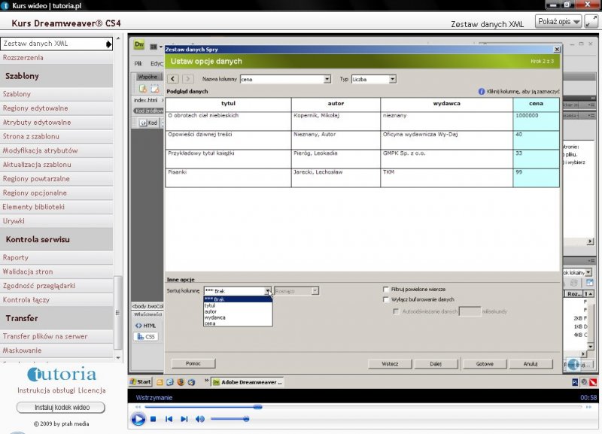602x434 pixels.
Task: Check Wyłącz buforowanie danych option
Action: point(386,299)
